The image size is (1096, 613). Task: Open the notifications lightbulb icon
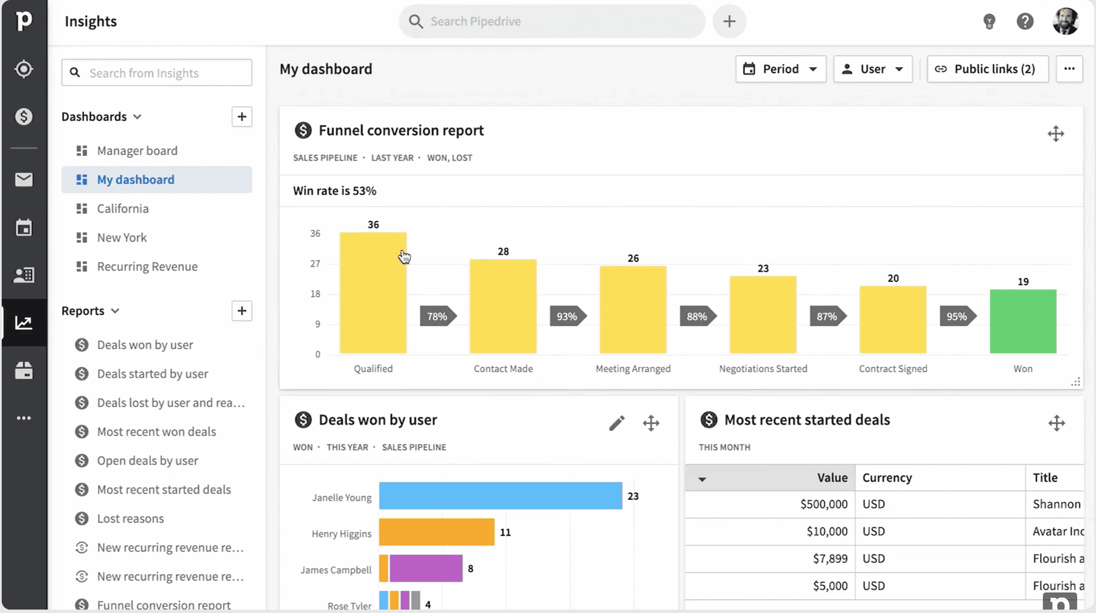[988, 21]
